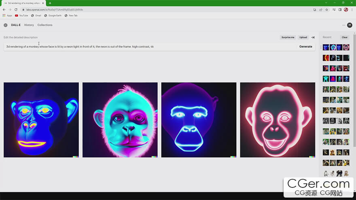Open the user account avatar
The image size is (356, 200).
(x=350, y=25)
